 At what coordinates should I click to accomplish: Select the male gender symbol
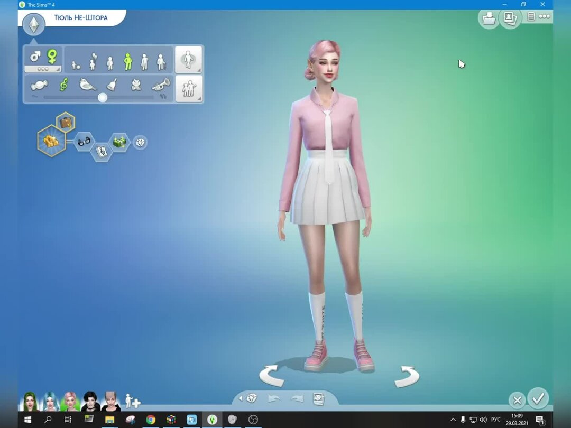[x=35, y=57]
